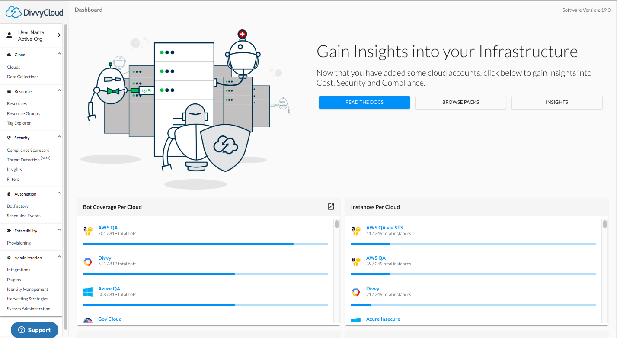Open AWS QA via STS link
Image resolution: width=617 pixels, height=338 pixels.
(384, 228)
